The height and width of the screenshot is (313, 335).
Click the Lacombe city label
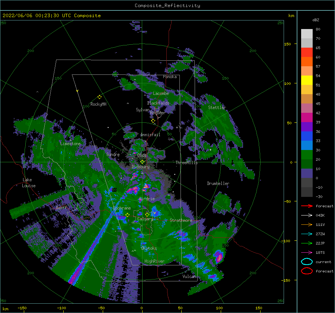click(161, 93)
